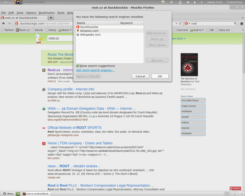Open the File menu
The height and width of the screenshot is (196, 245).
3,13
